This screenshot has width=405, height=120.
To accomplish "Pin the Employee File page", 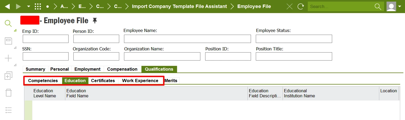I will (95, 20).
